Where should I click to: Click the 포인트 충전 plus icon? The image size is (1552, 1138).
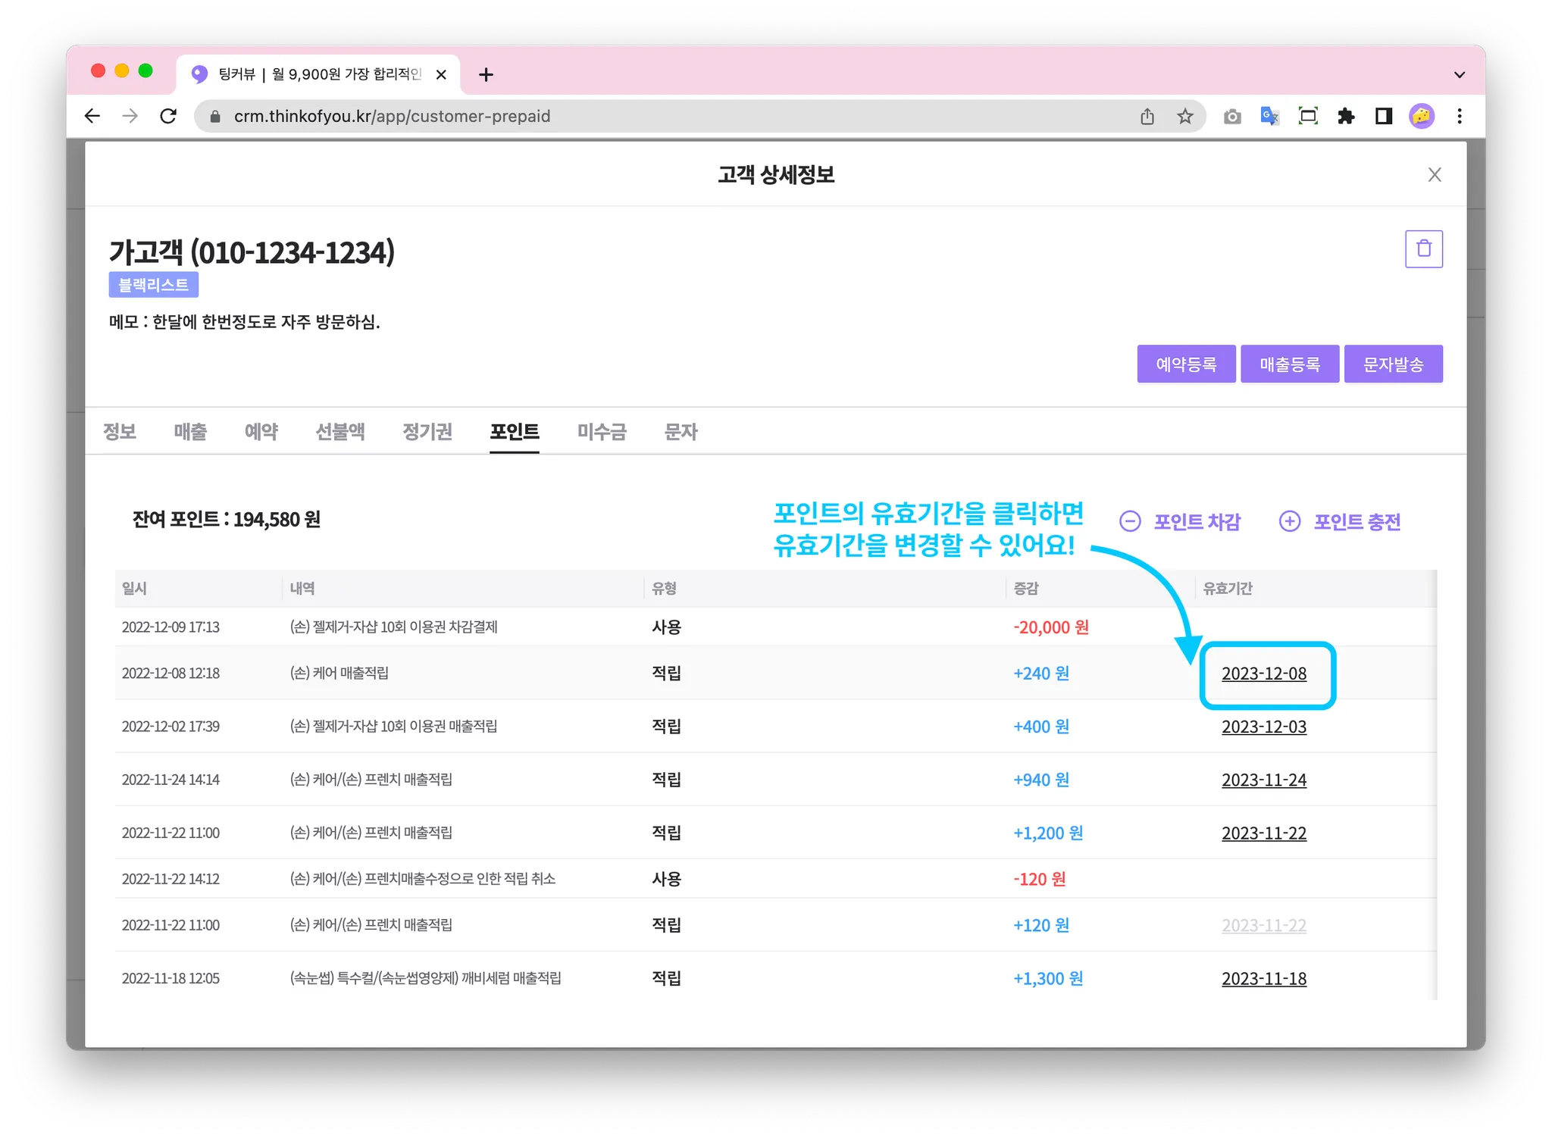coord(1289,521)
